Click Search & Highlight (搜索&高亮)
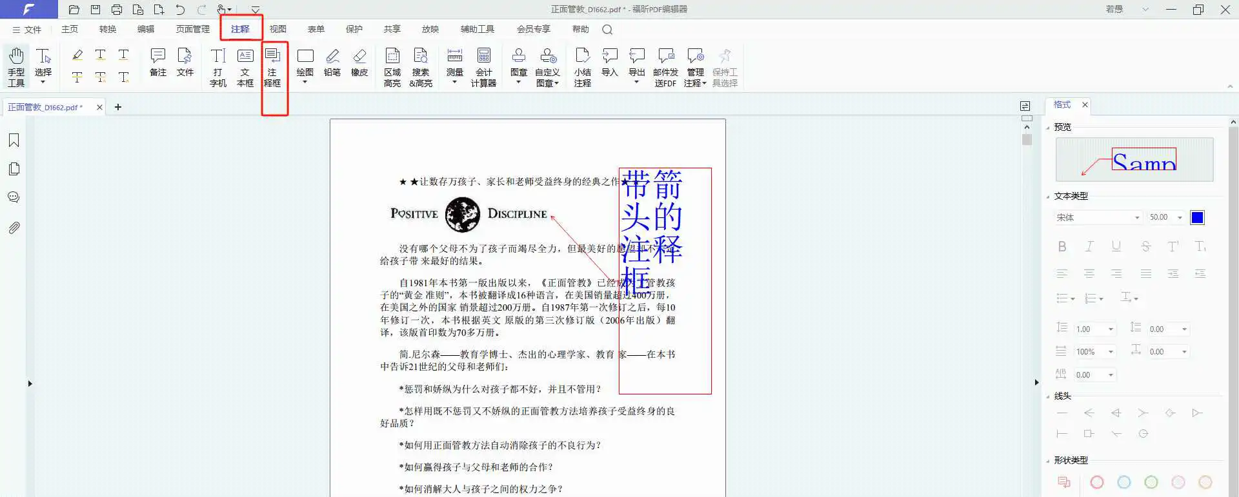 (x=421, y=66)
